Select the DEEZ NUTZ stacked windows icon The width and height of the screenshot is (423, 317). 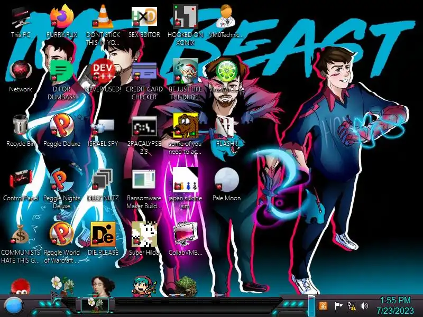pyautogui.click(x=103, y=180)
